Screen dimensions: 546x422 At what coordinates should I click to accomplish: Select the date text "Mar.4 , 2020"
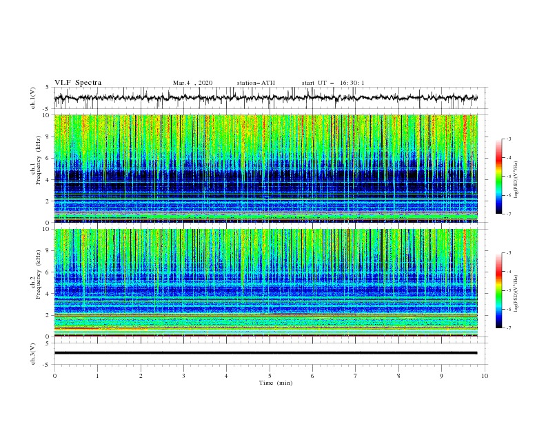(x=192, y=83)
